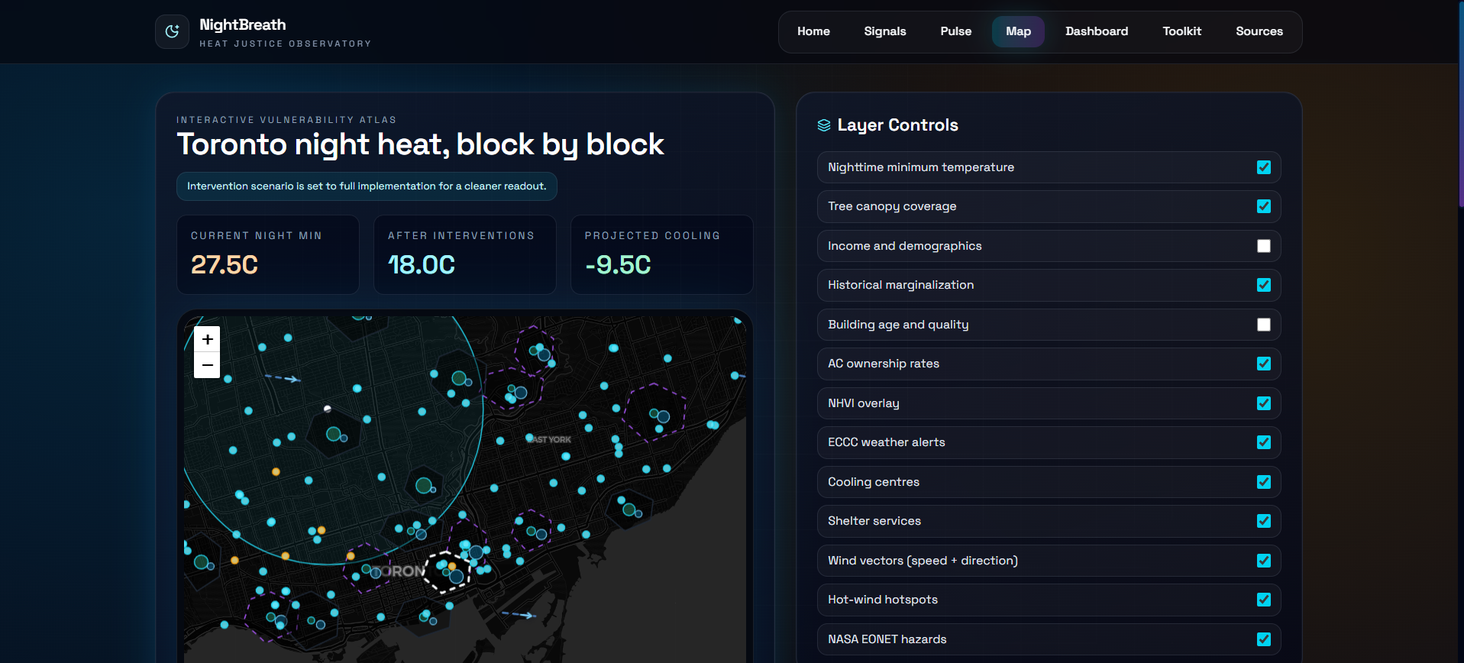The width and height of the screenshot is (1464, 663).
Task: Click the EAST YORK label on map
Action: point(549,440)
